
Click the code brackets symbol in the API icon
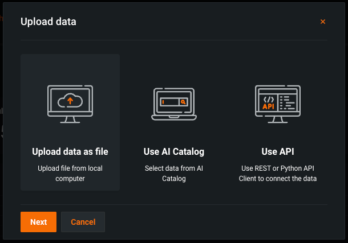[x=268, y=98]
